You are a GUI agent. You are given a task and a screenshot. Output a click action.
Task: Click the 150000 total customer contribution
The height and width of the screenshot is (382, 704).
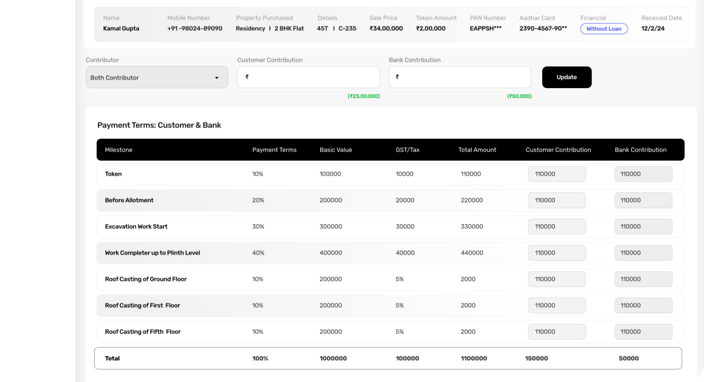point(537,359)
